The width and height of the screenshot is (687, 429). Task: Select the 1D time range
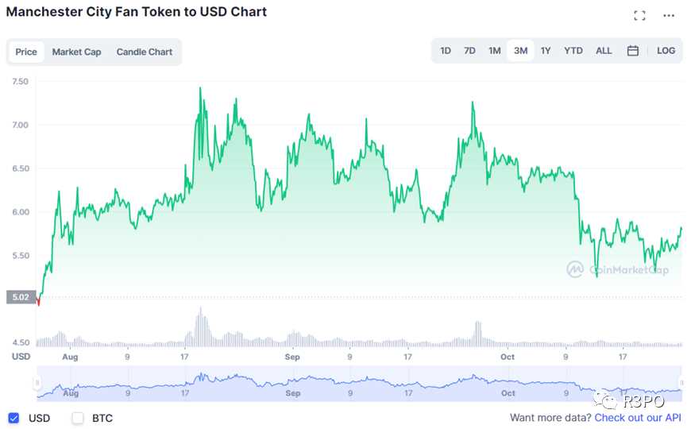[446, 51]
